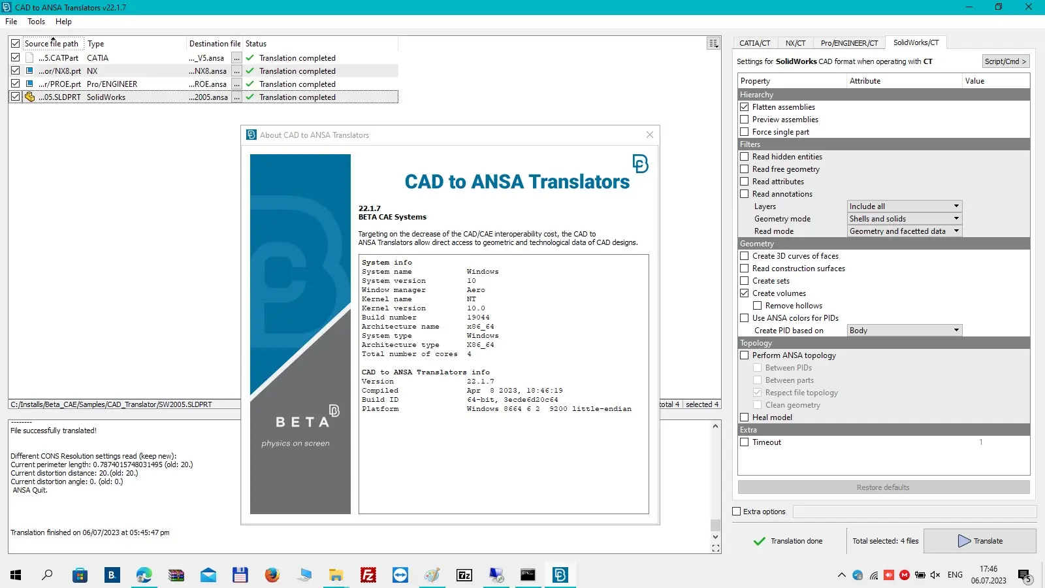Browse destination for V5.ansa file
This screenshot has height=588, width=1045.
click(236, 57)
